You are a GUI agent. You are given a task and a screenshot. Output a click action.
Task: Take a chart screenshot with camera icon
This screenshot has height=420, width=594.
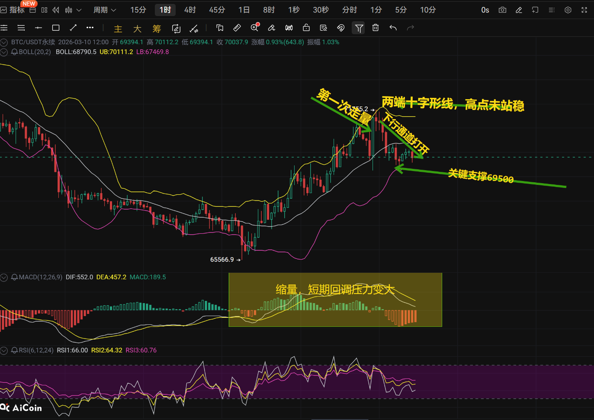tap(502, 10)
